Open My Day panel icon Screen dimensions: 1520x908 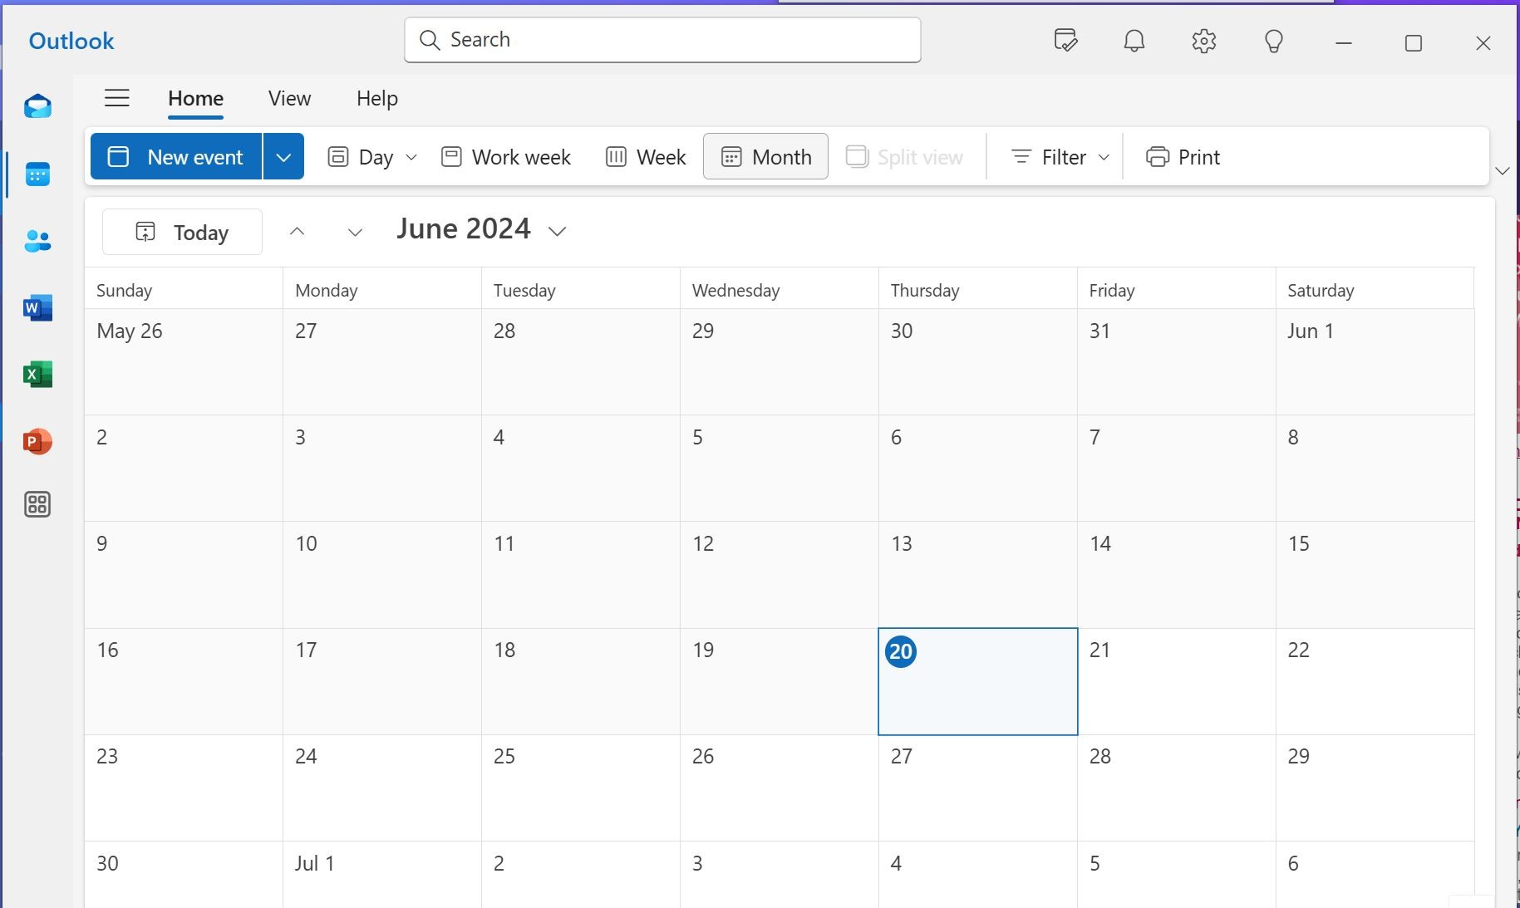click(x=1065, y=41)
